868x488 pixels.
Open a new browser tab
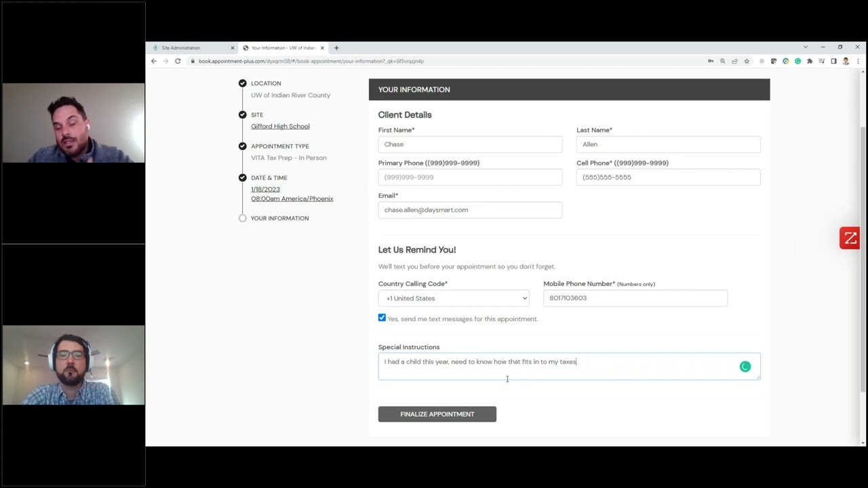tap(336, 47)
